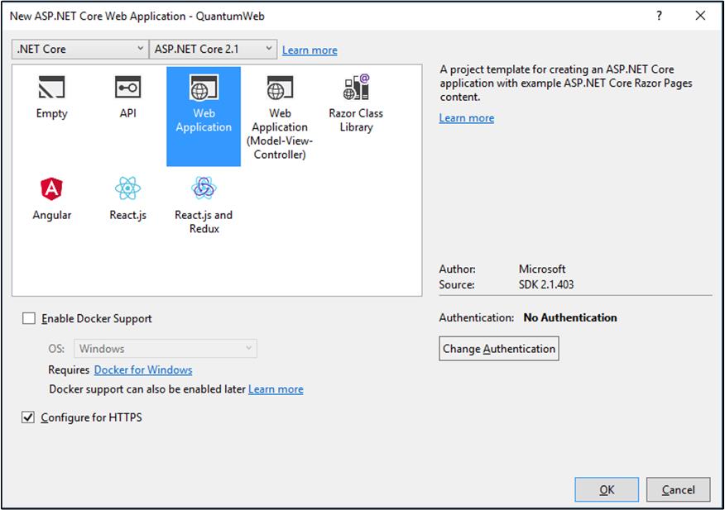The height and width of the screenshot is (510, 725).
Task: Open the .NET Core framework dropdown
Action: pyautogui.click(x=80, y=49)
